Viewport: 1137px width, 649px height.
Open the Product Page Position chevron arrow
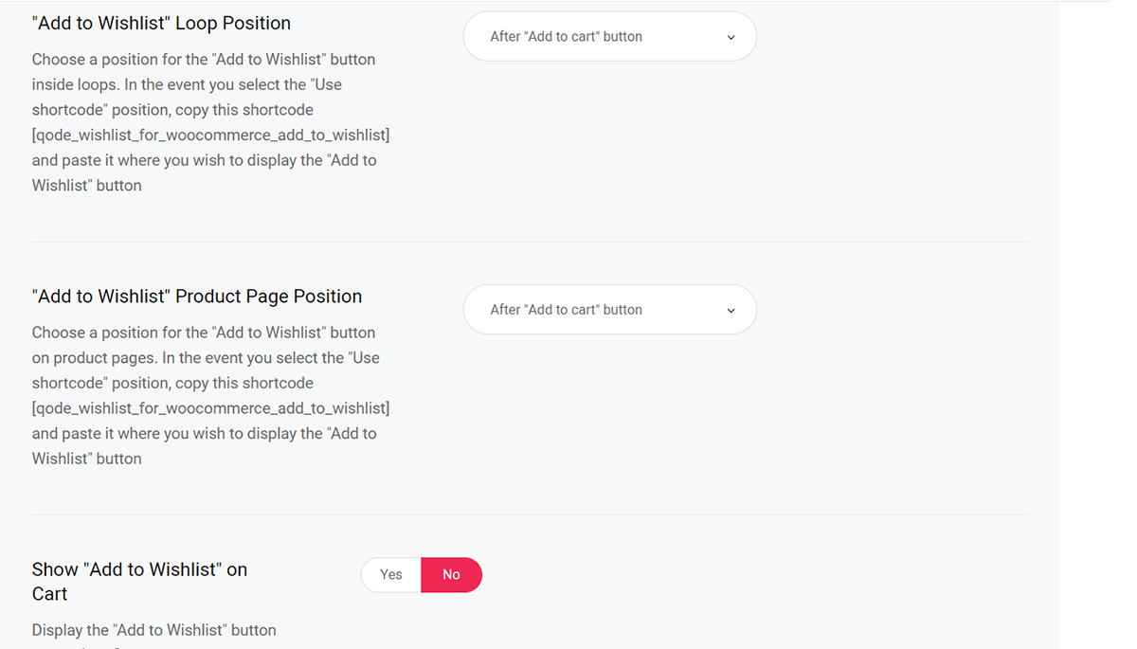pos(731,311)
